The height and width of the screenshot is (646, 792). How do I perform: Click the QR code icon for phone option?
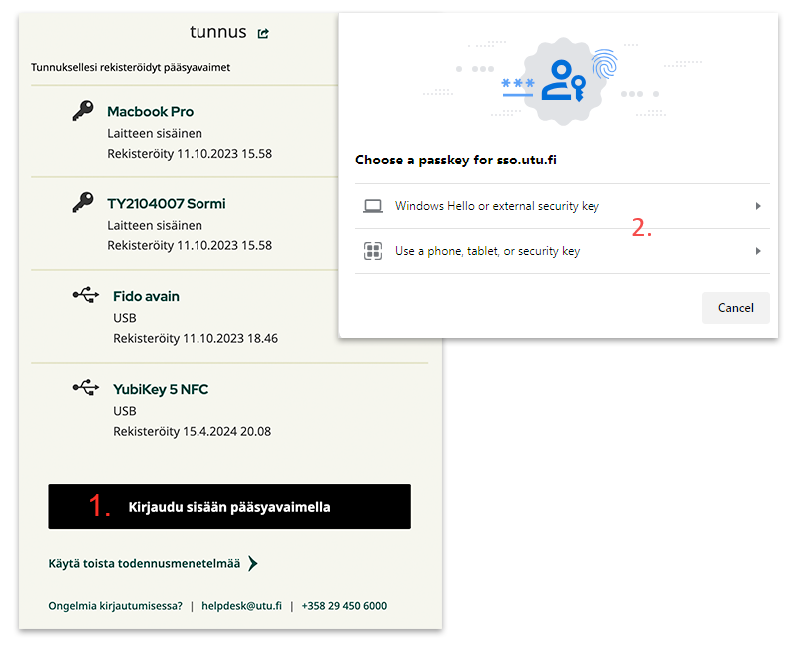tap(373, 252)
